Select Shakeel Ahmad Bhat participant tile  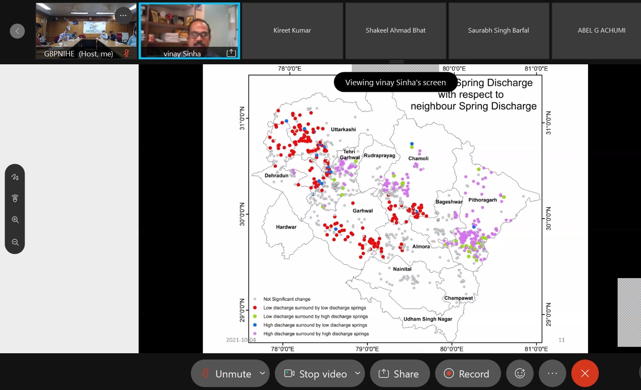(x=395, y=30)
